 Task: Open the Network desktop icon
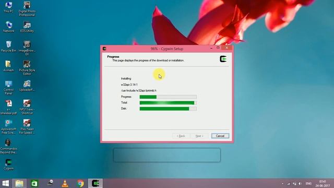[8, 27]
